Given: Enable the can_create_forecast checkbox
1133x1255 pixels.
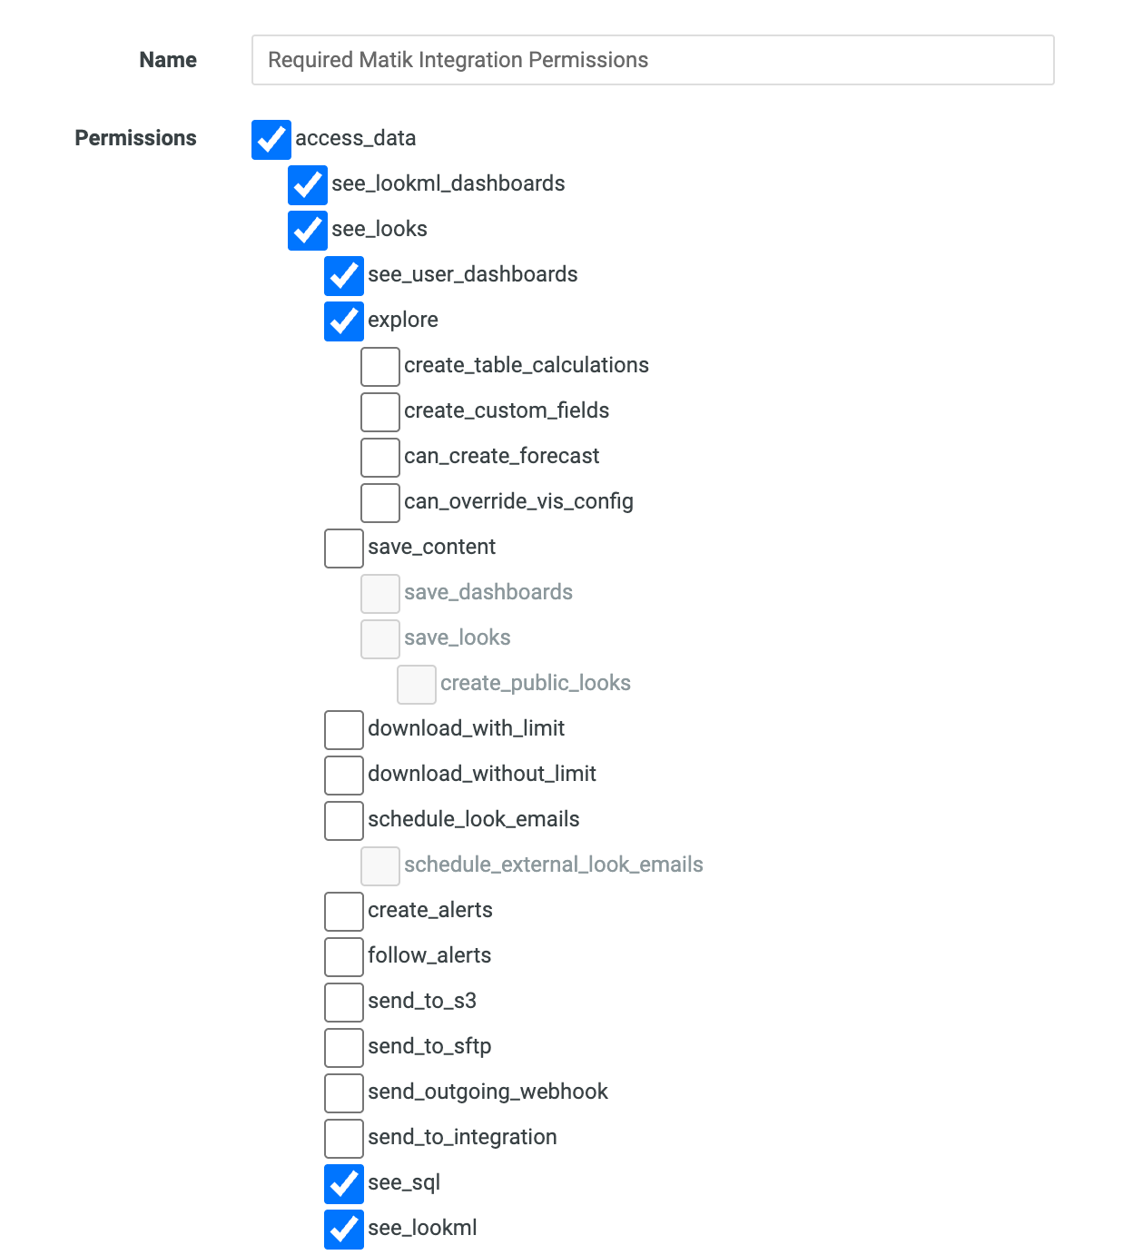Looking at the screenshot, I should [380, 457].
